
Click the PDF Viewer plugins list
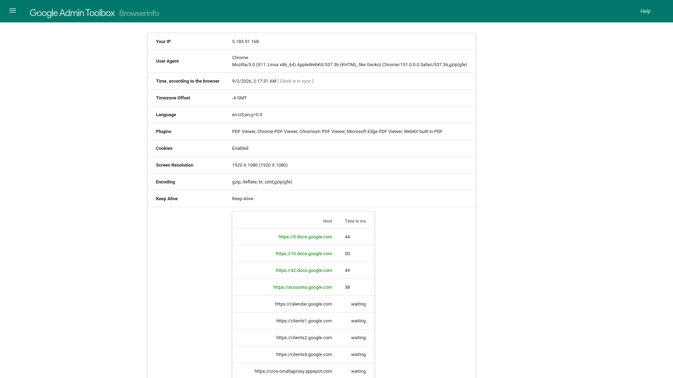[337, 132]
